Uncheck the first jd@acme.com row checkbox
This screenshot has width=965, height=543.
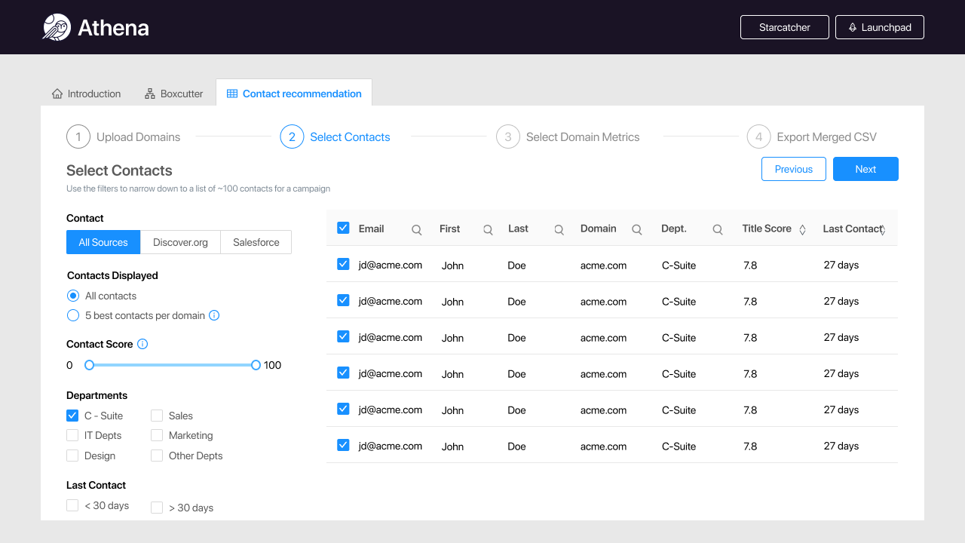click(343, 264)
